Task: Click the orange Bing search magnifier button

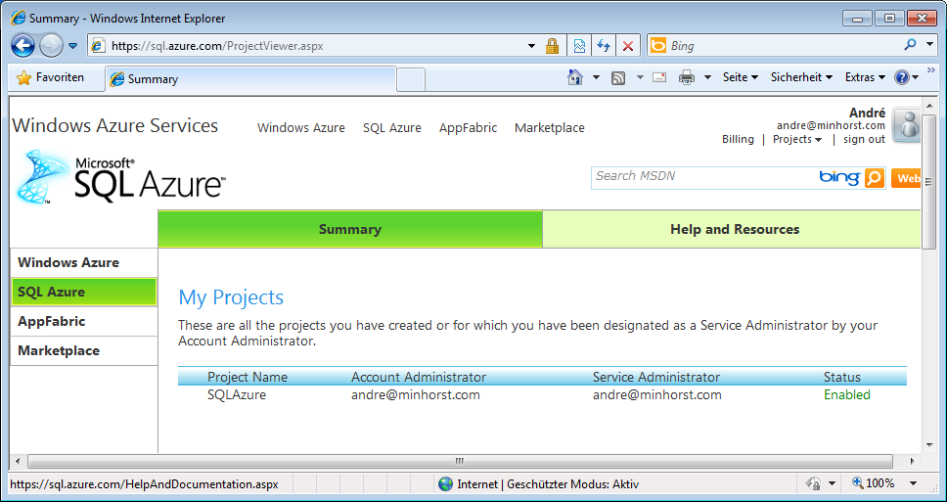Action: 874,178
